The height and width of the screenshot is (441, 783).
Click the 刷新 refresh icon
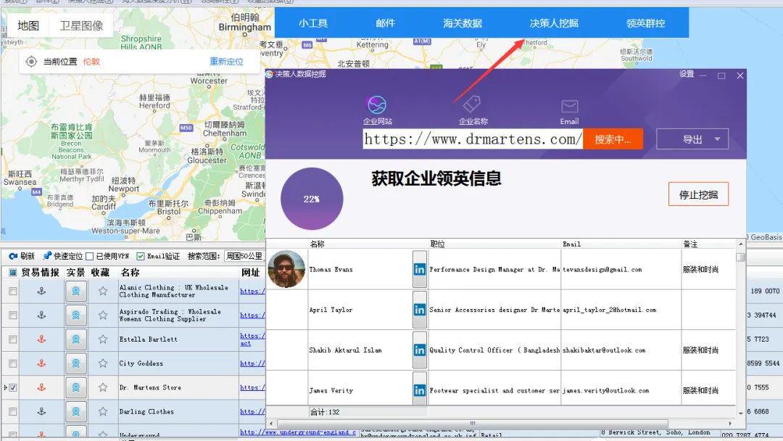click(x=14, y=256)
